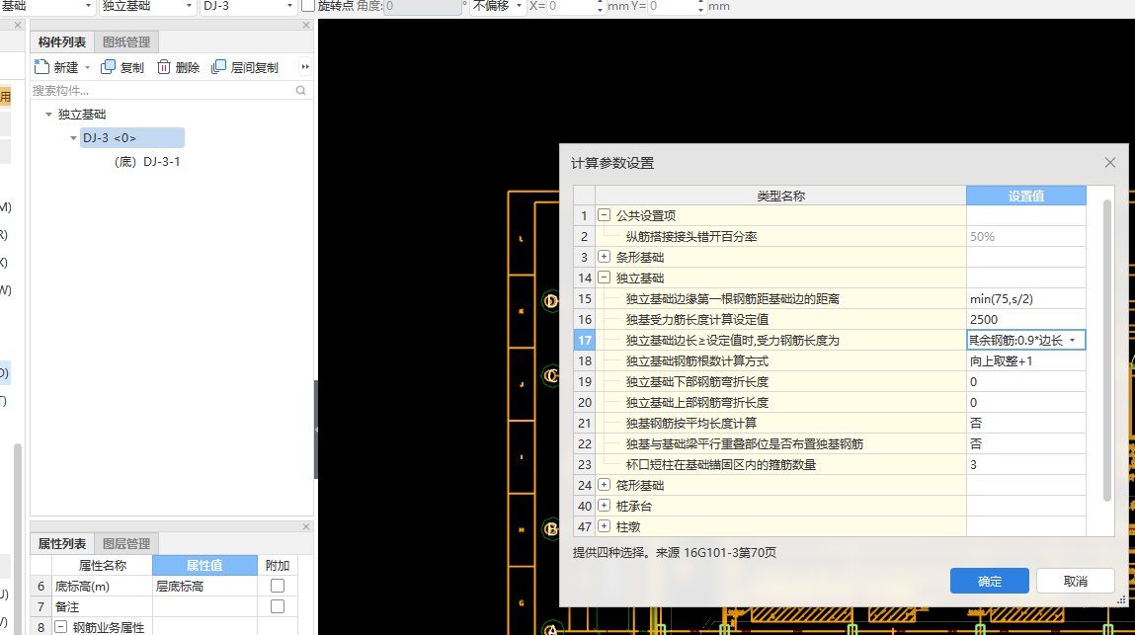Switch to 构件列表 tab
1135x635 pixels.
coord(61,42)
